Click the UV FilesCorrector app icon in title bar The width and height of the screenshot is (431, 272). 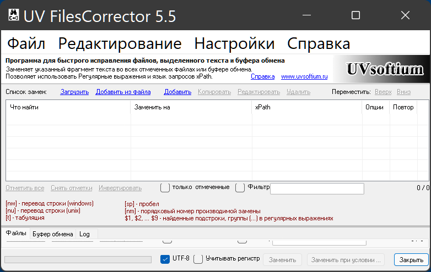click(x=13, y=15)
